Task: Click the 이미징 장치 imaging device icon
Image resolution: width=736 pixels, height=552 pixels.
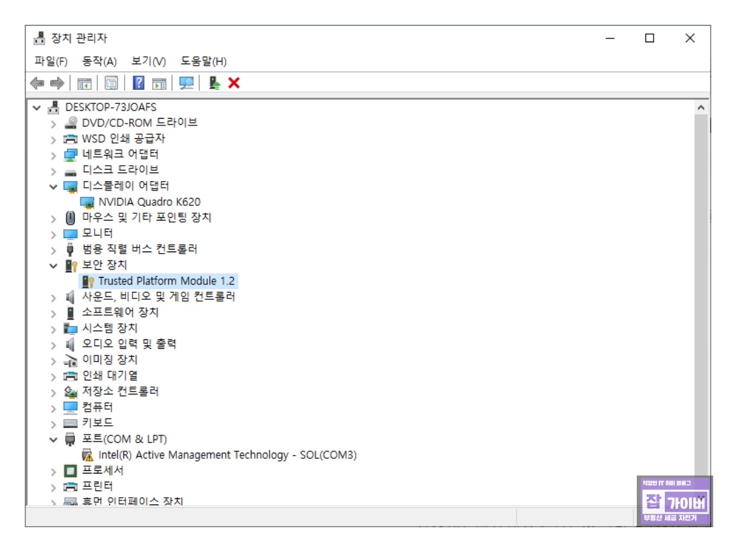Action: tap(70, 361)
